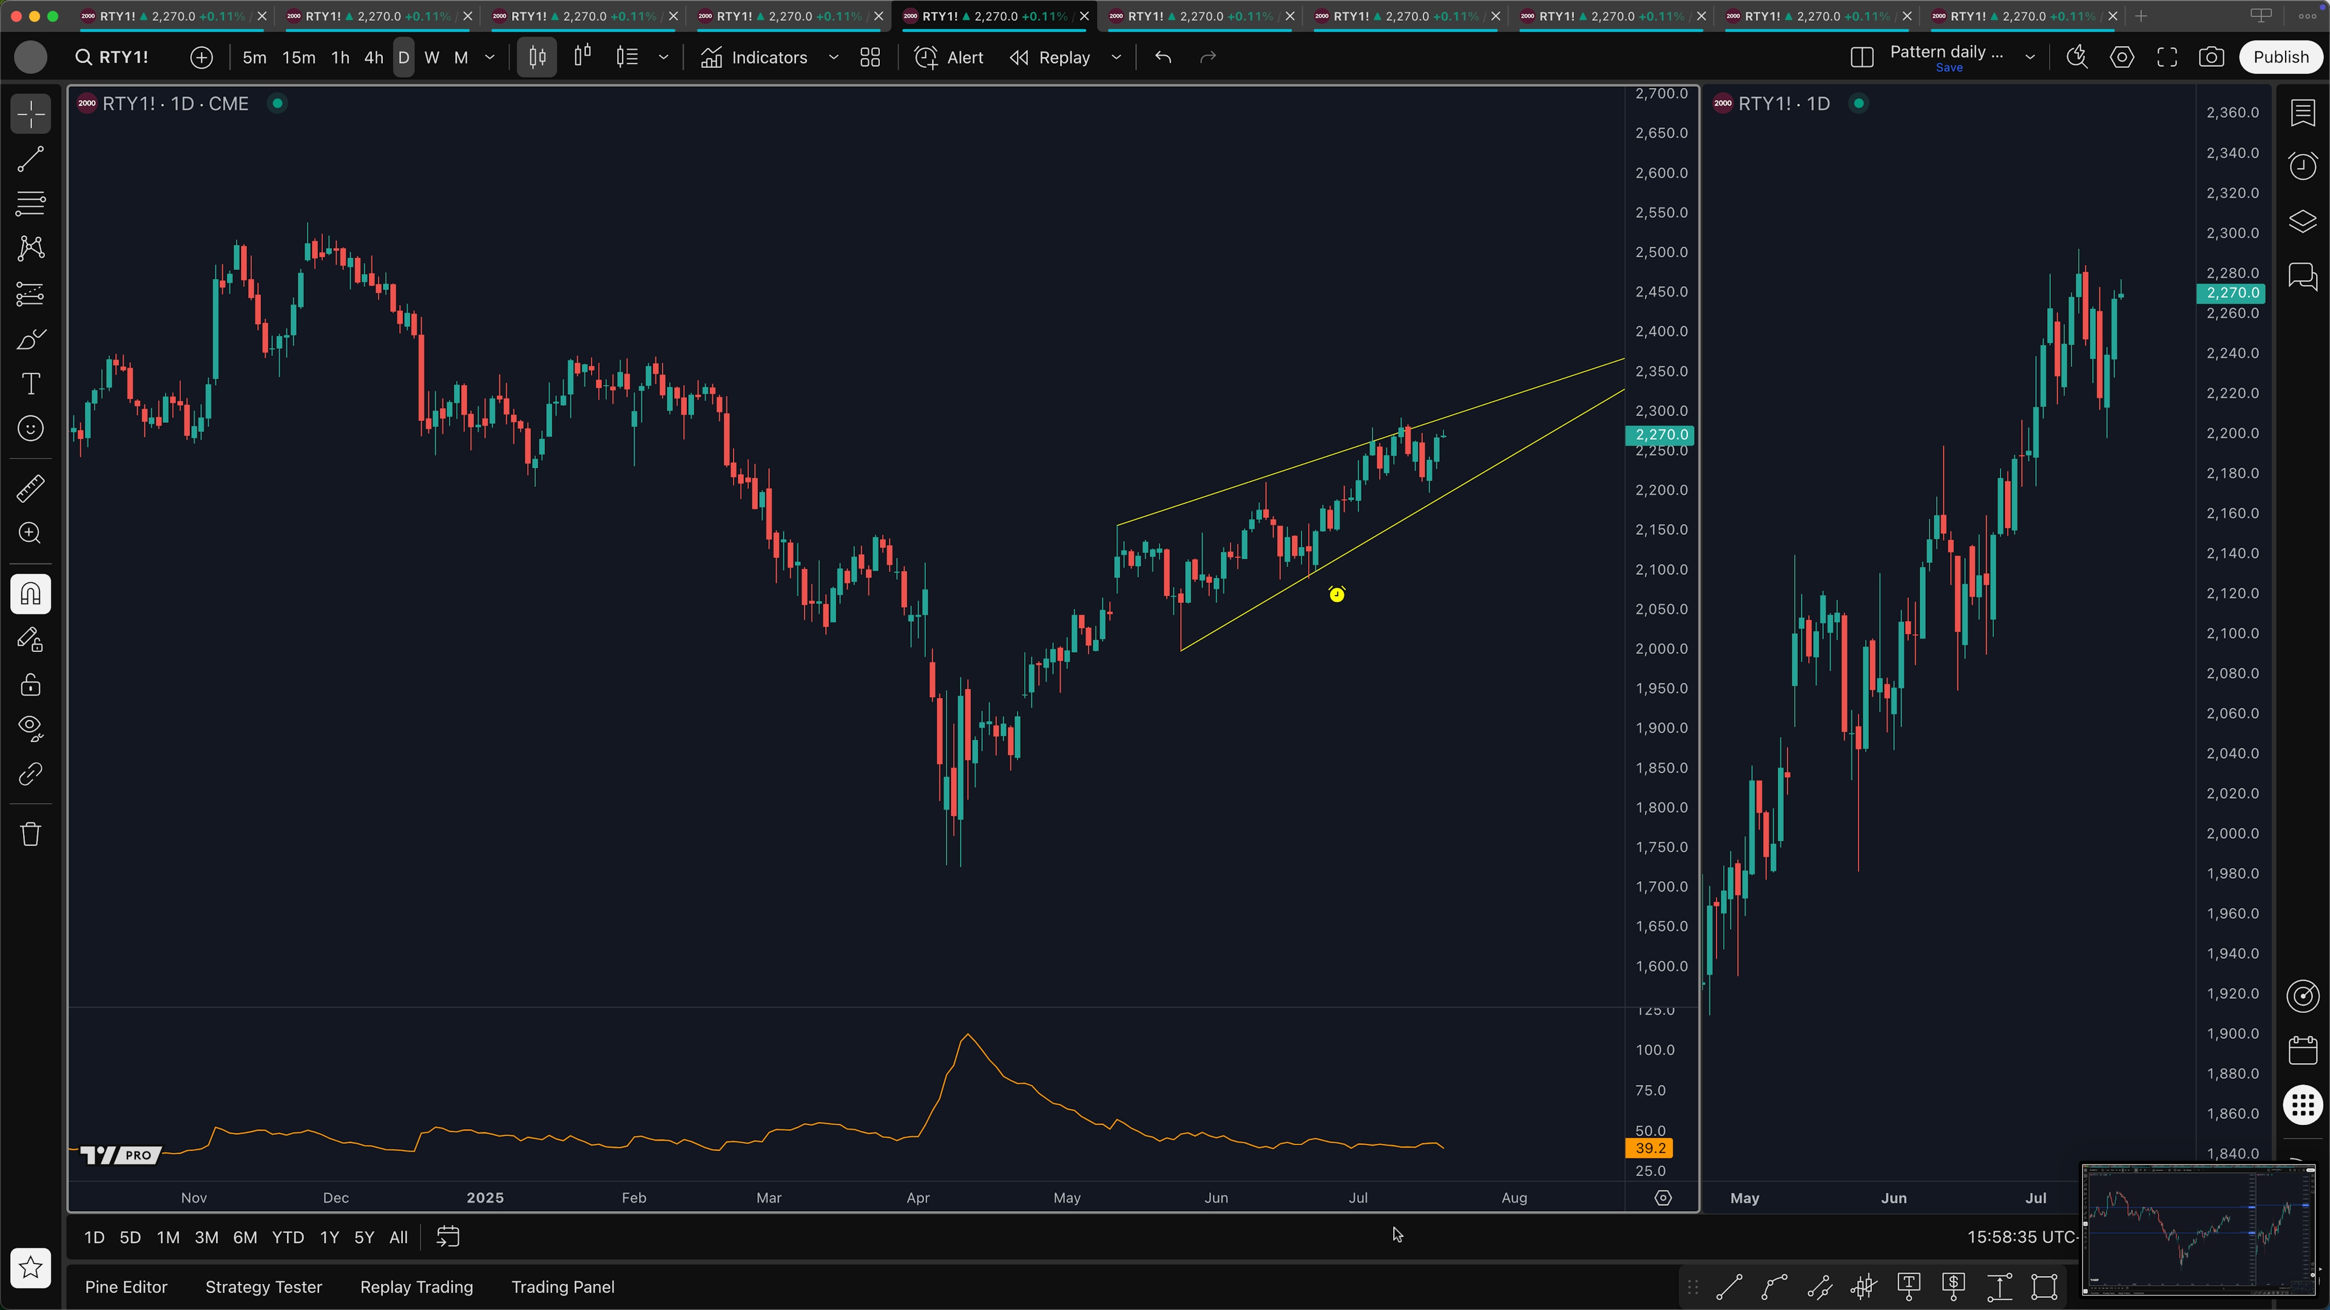The width and height of the screenshot is (2330, 1310).
Task: Click the drawings link sync icon
Action: click(x=31, y=774)
